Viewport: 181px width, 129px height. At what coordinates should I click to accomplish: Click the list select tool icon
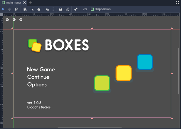coord(25,9)
